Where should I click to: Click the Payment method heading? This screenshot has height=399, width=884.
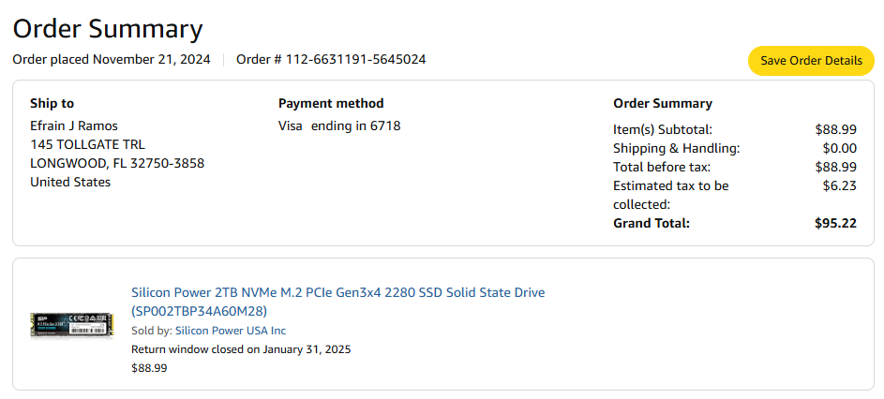331,103
